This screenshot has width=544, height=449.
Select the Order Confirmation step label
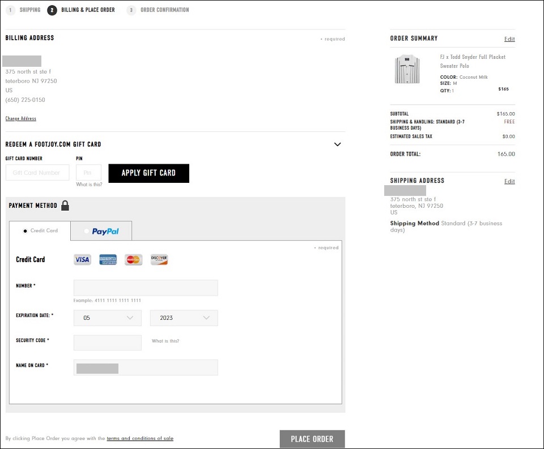tap(165, 10)
